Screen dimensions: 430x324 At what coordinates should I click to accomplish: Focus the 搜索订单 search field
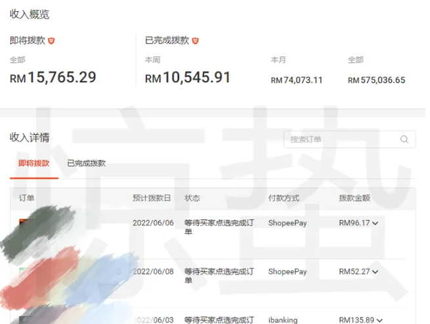tap(341, 139)
